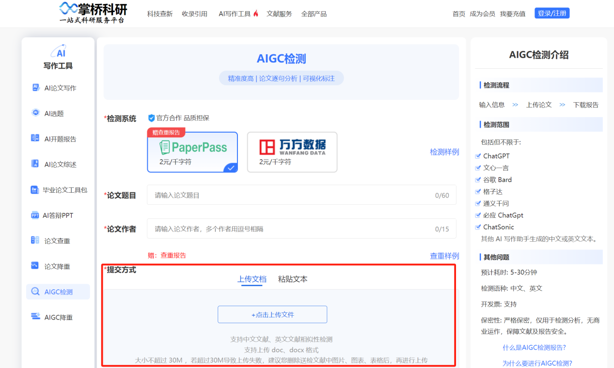Toggle the 必应 ChatGpt checkbox
This screenshot has height=368, width=614.
[478, 215]
